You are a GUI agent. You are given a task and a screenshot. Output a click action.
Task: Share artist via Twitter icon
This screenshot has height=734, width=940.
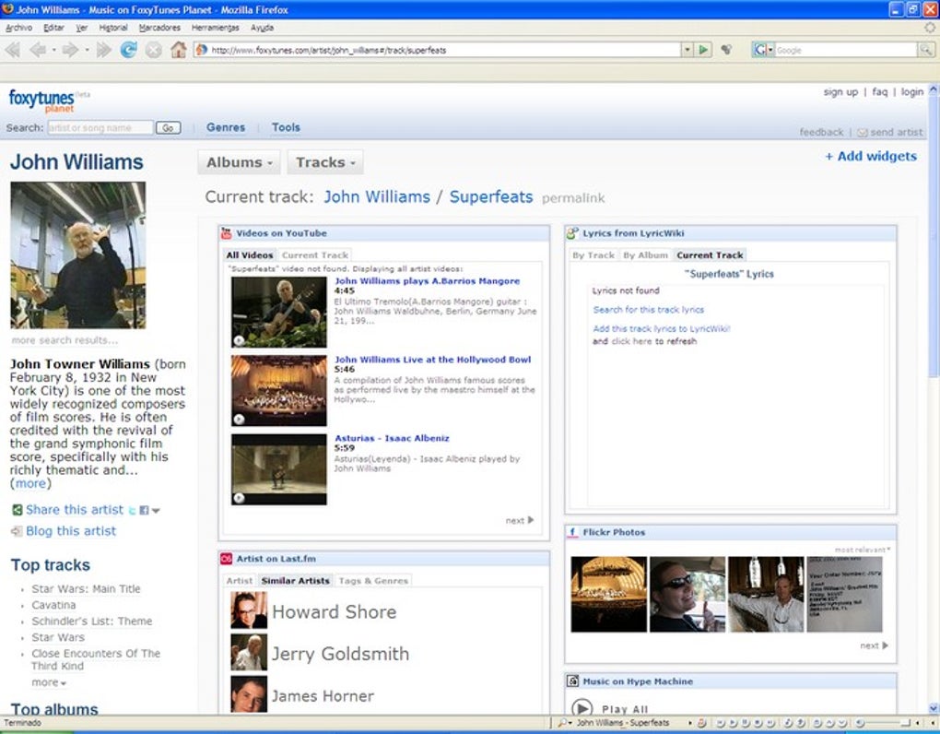(x=133, y=510)
